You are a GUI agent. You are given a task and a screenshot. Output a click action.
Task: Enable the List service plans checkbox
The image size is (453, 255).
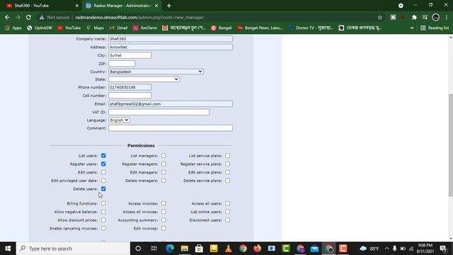point(228,156)
